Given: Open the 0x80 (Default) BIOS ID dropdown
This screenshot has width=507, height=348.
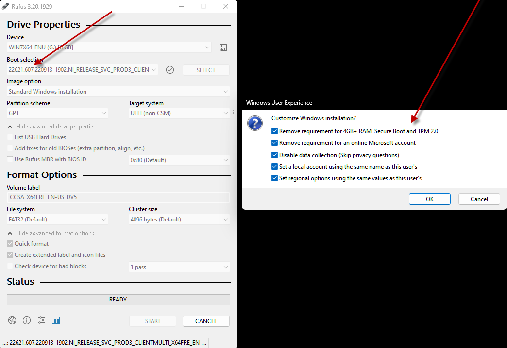Looking at the screenshot, I should (179, 160).
